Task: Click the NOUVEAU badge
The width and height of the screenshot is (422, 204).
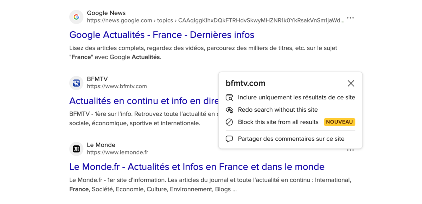Action: click(x=339, y=122)
